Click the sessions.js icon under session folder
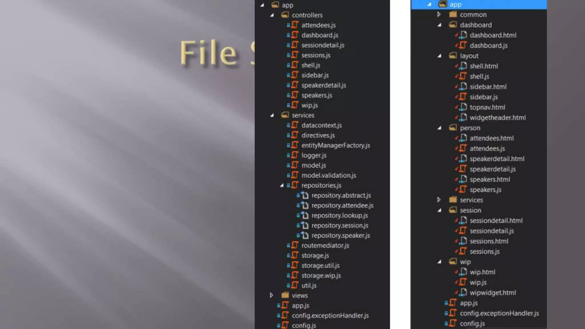585x329 pixels. pyautogui.click(x=463, y=251)
